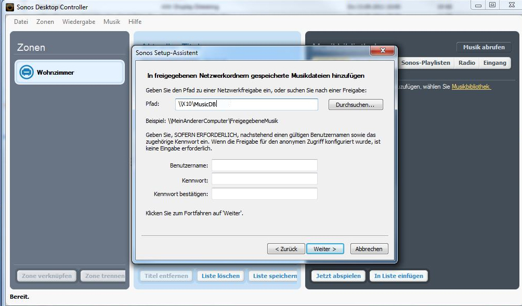
Task: Click the Jetzt abspielen button
Action: 338,276
